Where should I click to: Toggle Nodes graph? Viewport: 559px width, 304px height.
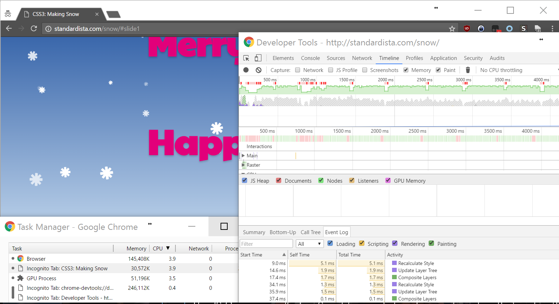pyautogui.click(x=321, y=180)
